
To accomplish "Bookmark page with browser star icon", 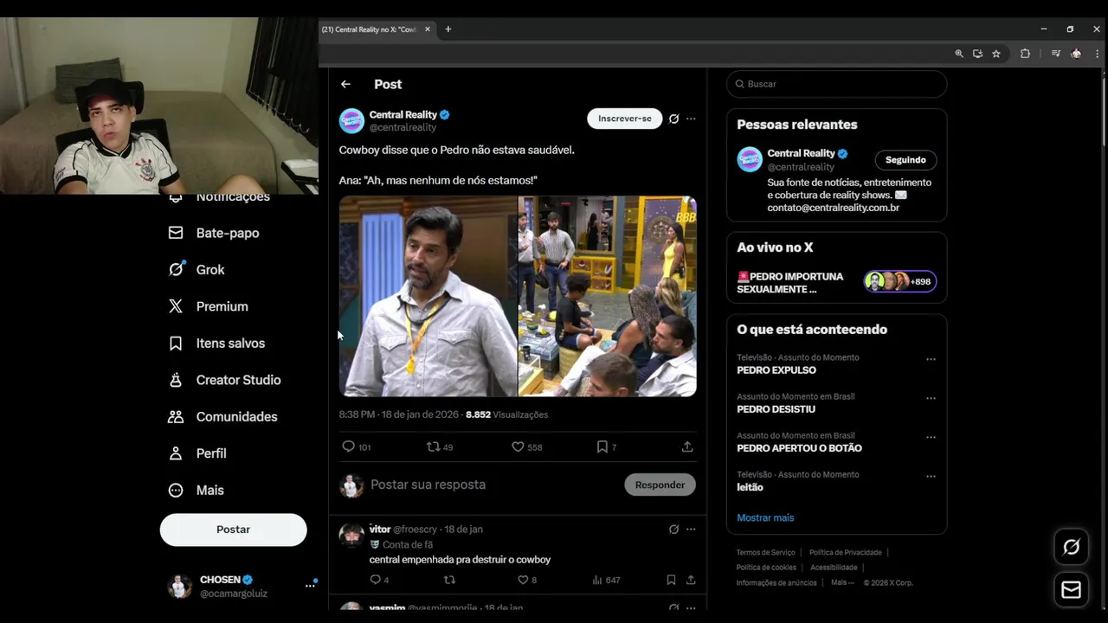I will (996, 54).
